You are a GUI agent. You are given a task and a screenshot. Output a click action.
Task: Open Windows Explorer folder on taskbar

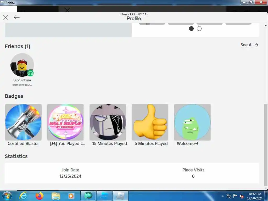click(x=56, y=196)
